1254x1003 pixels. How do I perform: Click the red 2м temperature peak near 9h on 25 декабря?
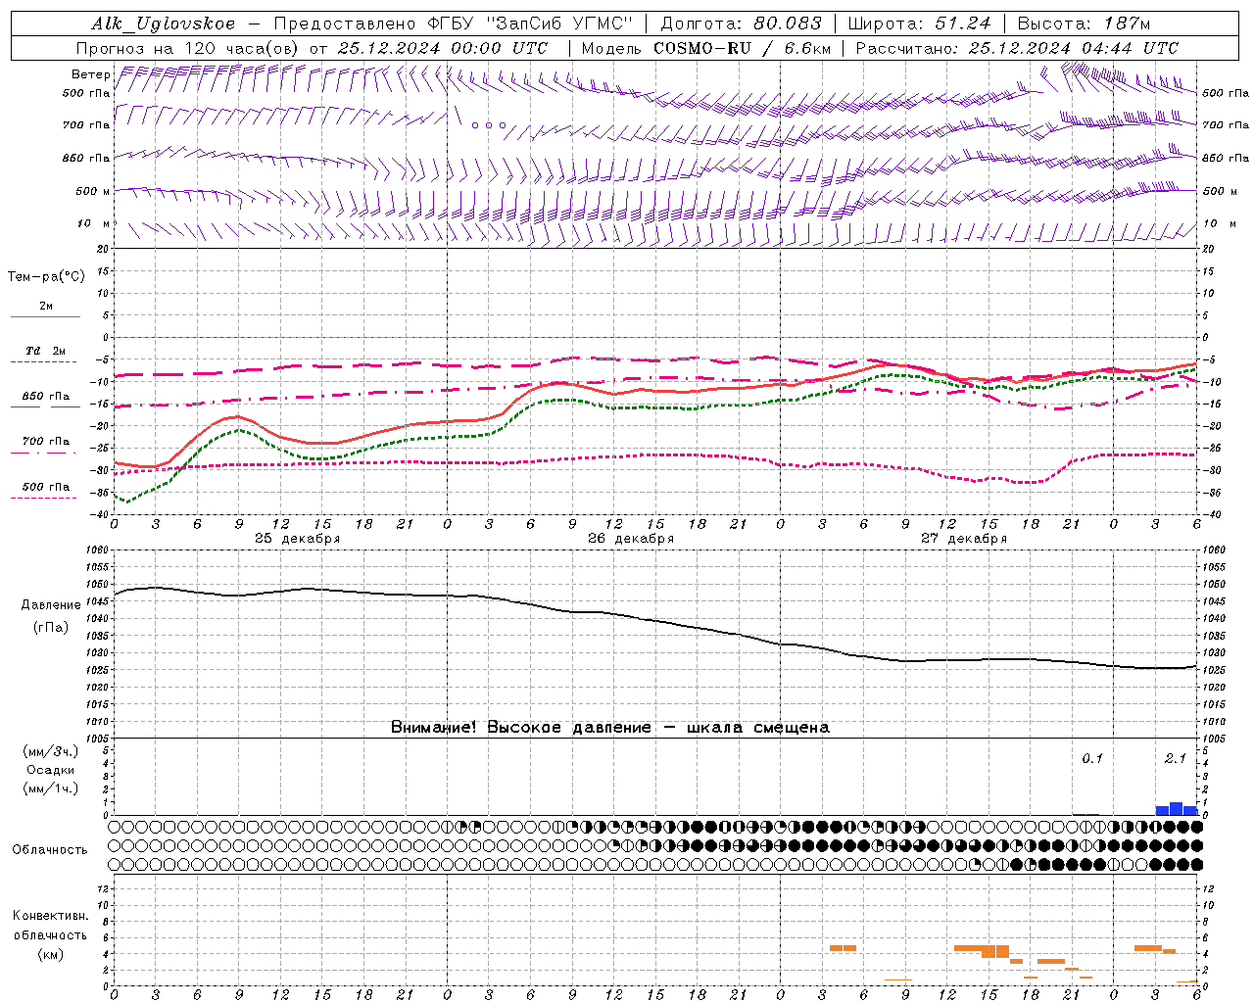point(238,416)
